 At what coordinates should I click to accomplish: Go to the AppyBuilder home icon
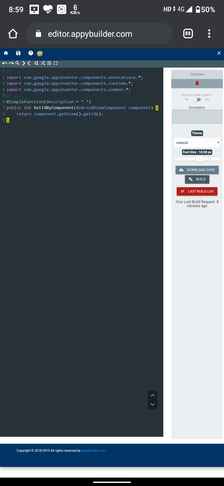(x=6, y=53)
